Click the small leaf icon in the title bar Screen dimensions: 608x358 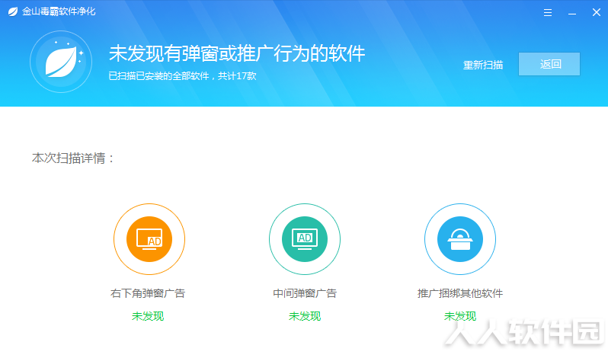point(13,11)
